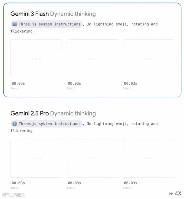Screen dimensions: 184x199
Task: Click the Input label under third Gemini 2.5 Pro preview
Action: 127,188
